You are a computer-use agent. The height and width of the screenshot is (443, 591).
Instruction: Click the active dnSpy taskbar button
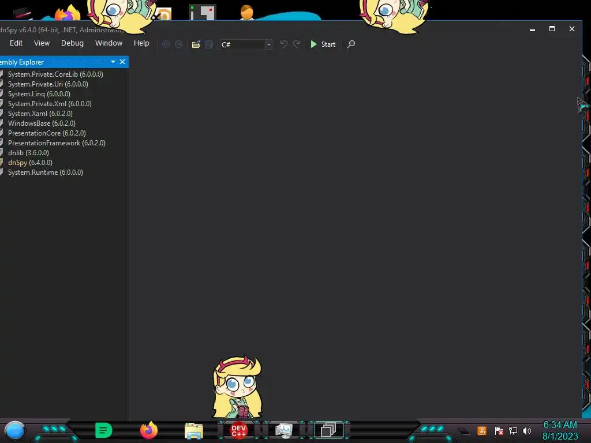pos(328,430)
